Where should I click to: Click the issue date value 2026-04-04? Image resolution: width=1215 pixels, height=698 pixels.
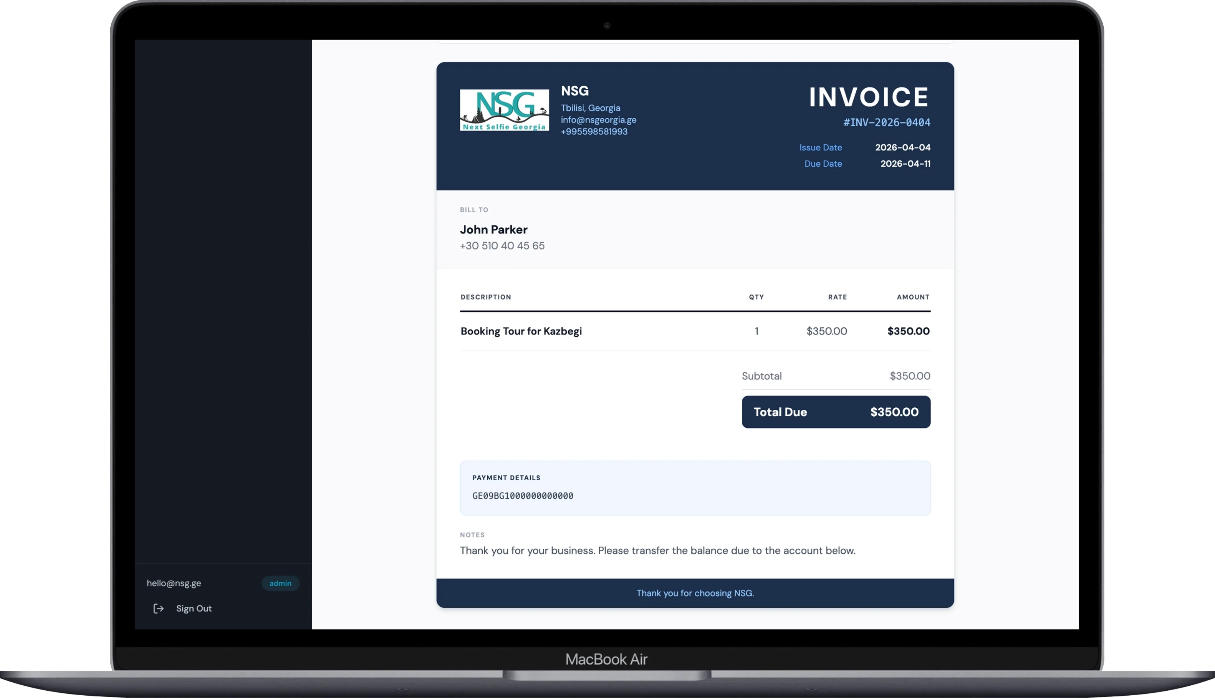[x=903, y=147]
